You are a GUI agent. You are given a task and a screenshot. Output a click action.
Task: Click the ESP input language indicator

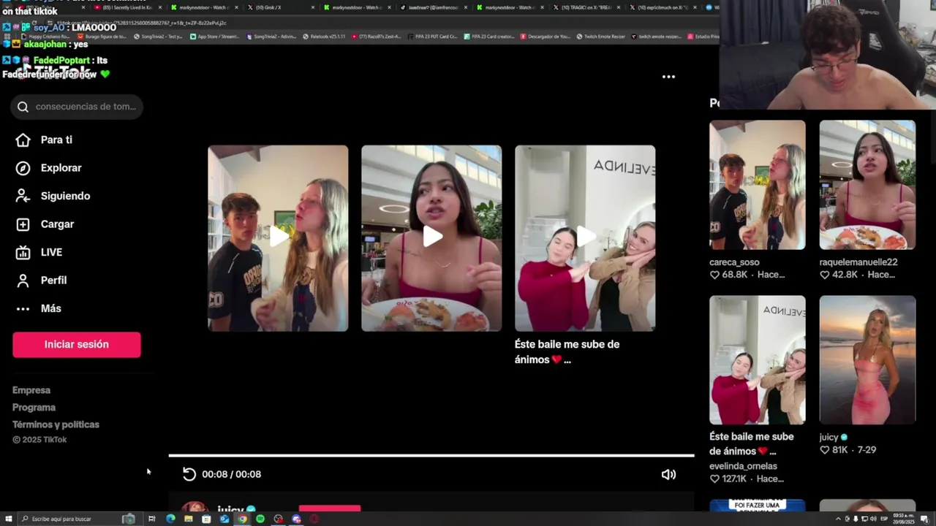pyautogui.click(x=884, y=519)
